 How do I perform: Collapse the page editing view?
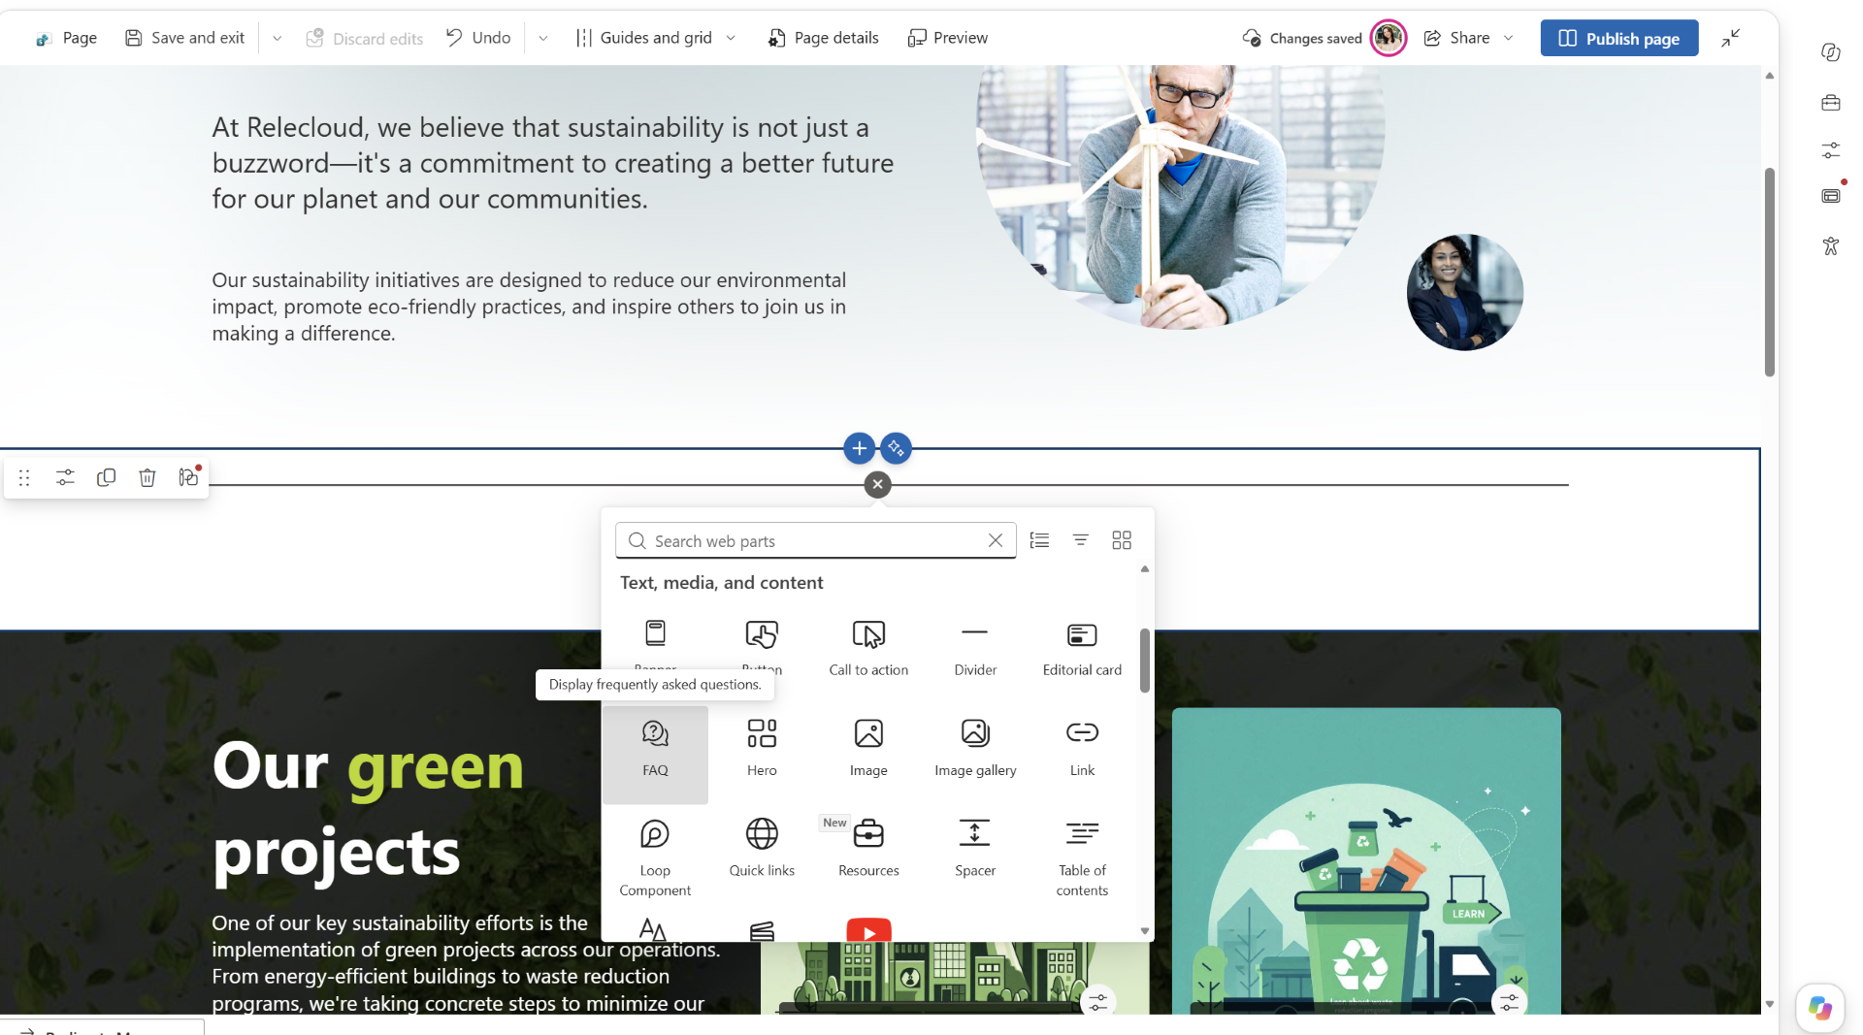coord(1731,38)
